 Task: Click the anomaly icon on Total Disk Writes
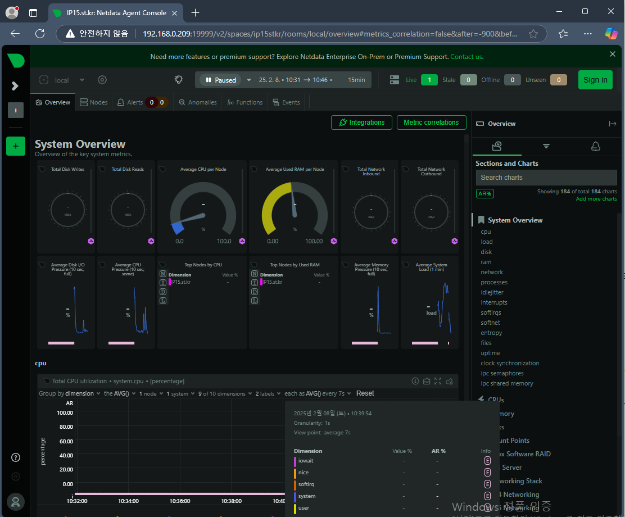(x=91, y=241)
